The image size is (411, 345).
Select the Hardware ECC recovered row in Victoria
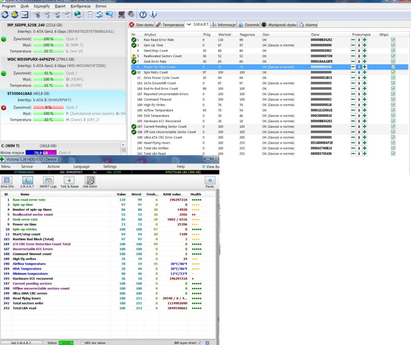[108, 279]
